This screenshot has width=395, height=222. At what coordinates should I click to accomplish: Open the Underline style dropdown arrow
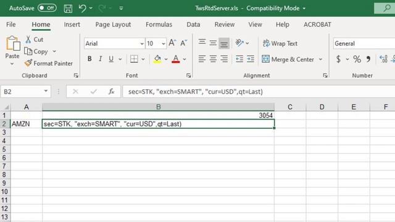[x=120, y=59]
